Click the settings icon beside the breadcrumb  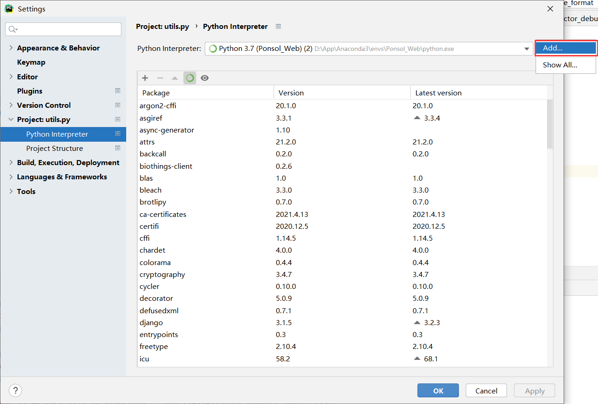point(278,27)
